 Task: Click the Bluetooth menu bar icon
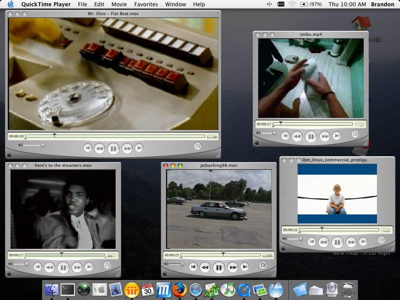270,4
